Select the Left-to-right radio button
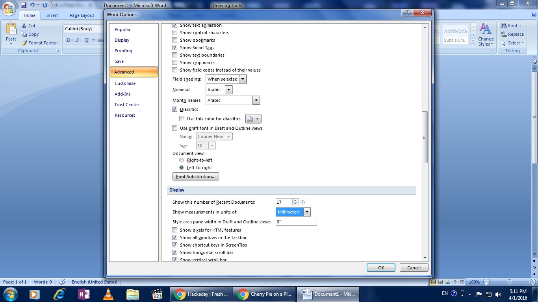Screen dimensions: 538x302 (x=182, y=168)
